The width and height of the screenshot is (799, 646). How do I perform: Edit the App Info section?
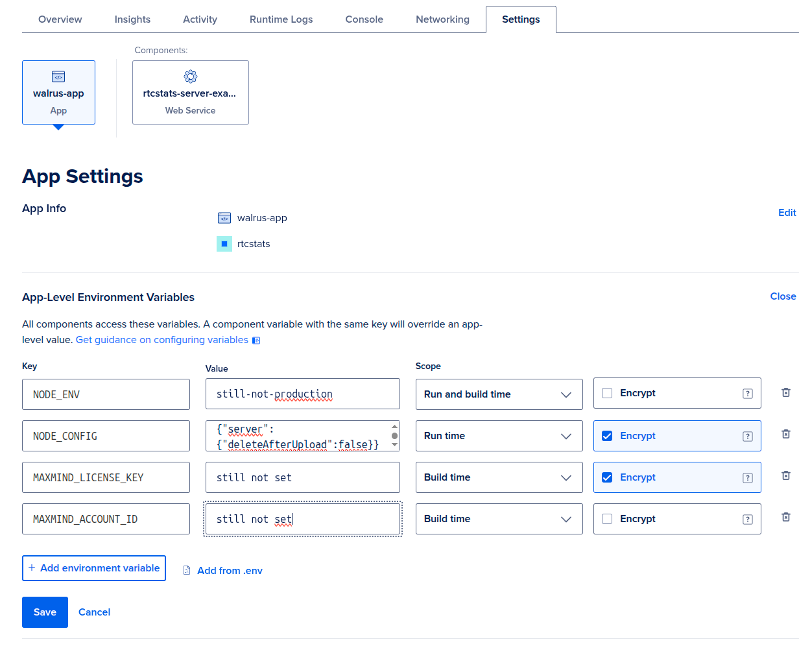tap(787, 213)
